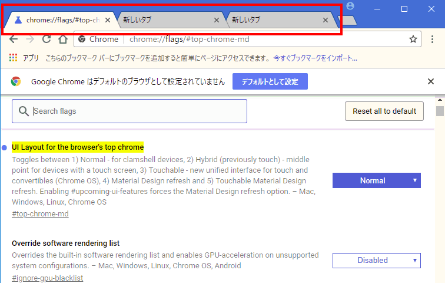Click デフォルトとして設定 button
The image size is (445, 283).
click(270, 81)
